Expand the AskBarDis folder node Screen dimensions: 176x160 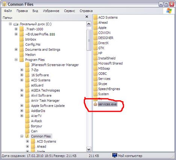[x=22, y=111]
